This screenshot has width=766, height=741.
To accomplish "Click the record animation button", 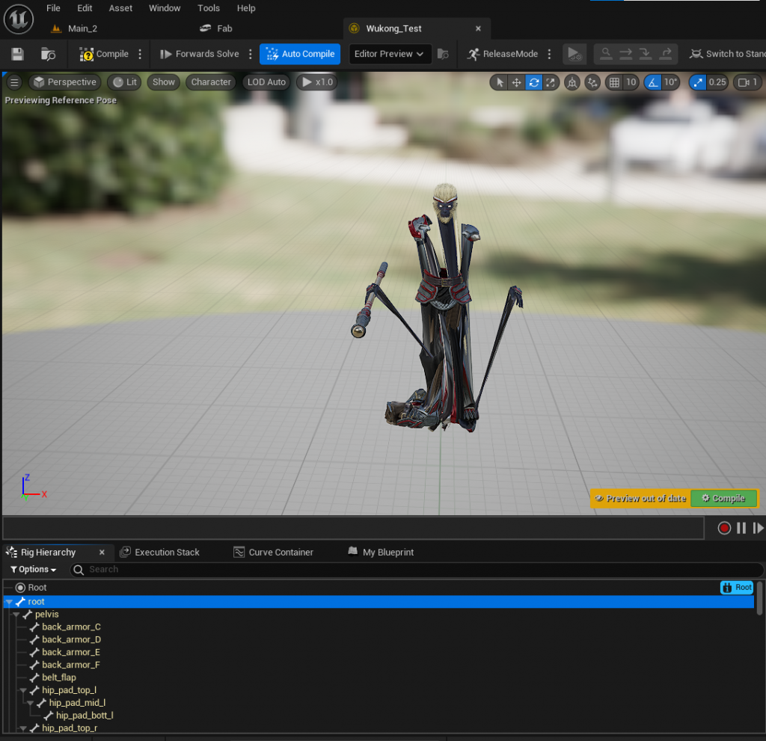I will point(724,528).
